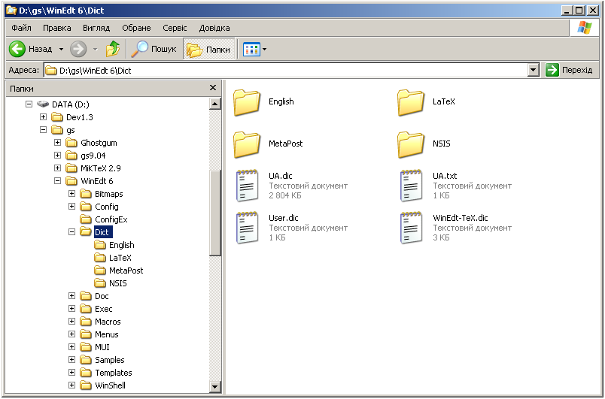
Task: Open the address bar dropdown arrow
Action: click(x=534, y=70)
